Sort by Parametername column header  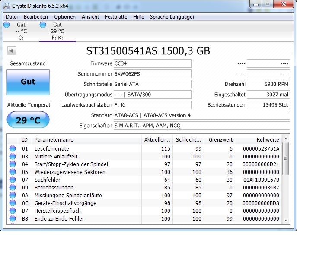(86, 140)
